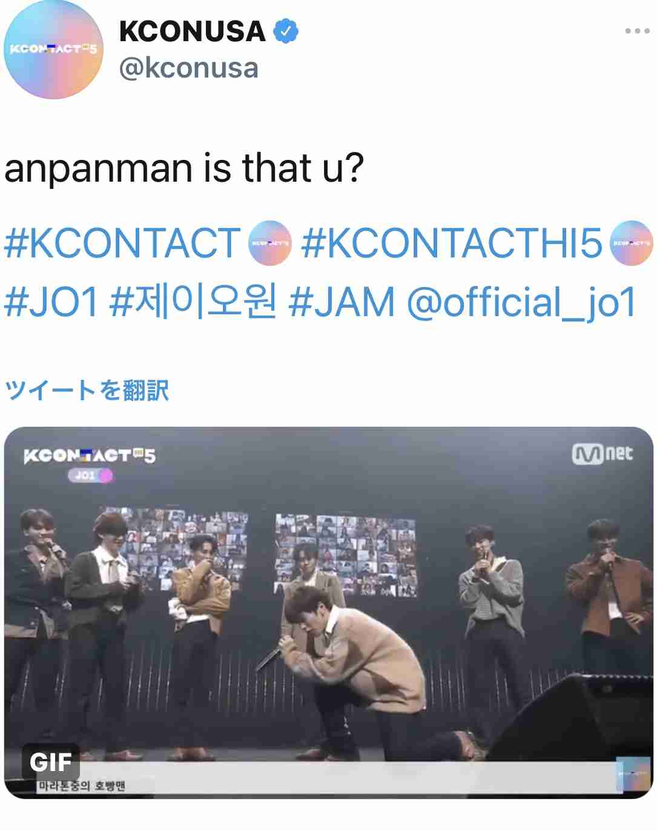The height and width of the screenshot is (831, 657).
Task: Open the three-dot tweet options menu
Action: [x=637, y=31]
